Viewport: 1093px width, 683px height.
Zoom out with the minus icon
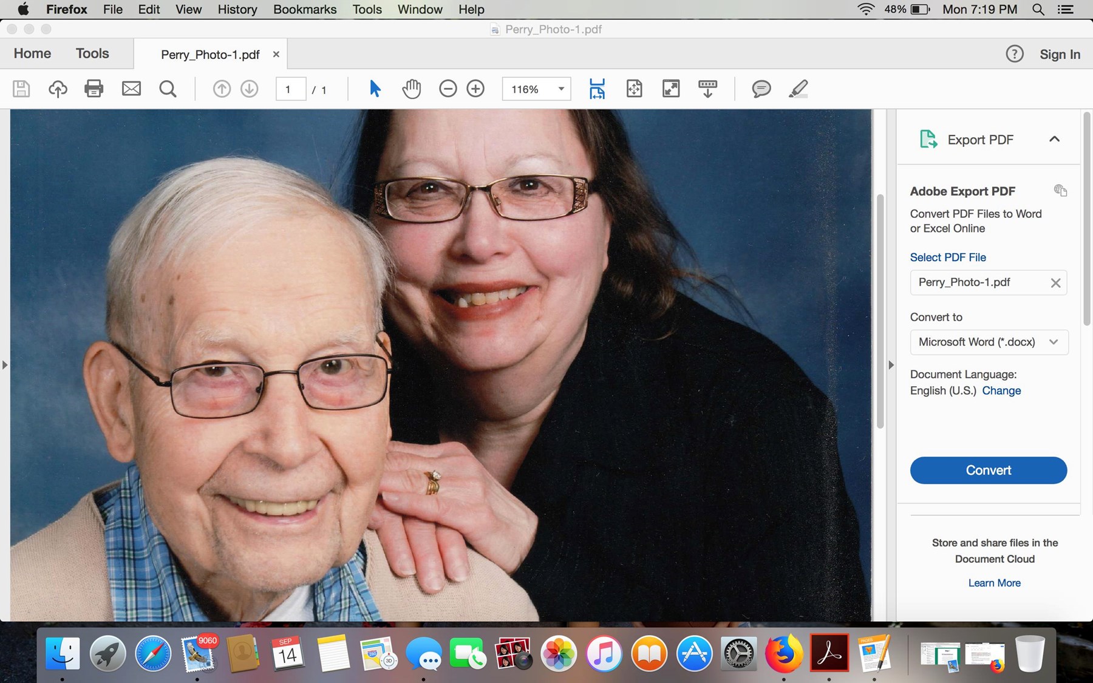tap(448, 89)
